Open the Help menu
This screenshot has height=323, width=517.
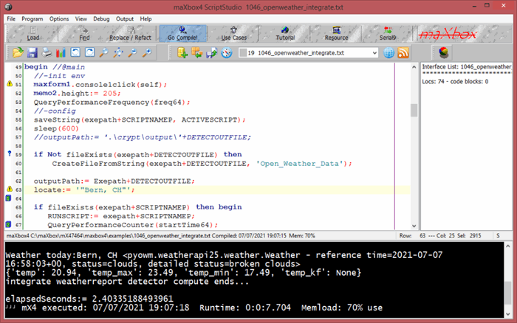tap(145, 18)
